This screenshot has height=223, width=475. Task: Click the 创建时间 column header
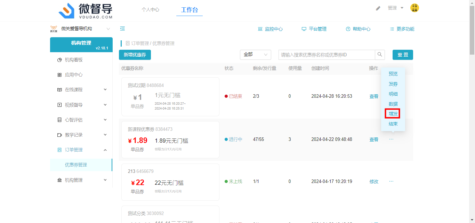[x=320, y=69]
